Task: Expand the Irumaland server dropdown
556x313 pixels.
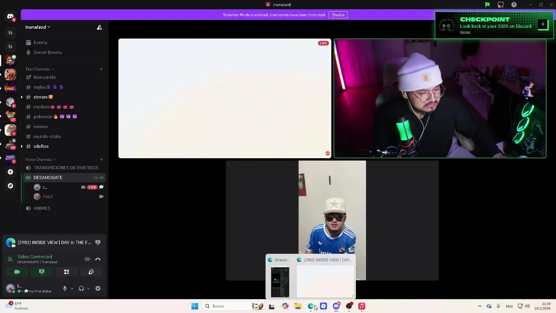Action: (38, 27)
